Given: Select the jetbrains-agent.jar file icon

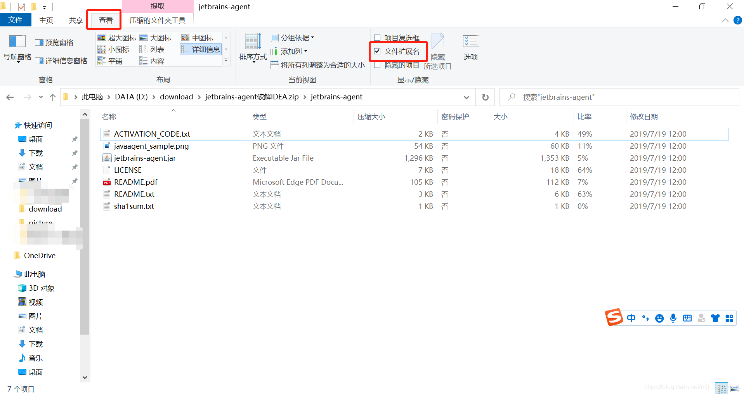Looking at the screenshot, I should coord(107,158).
